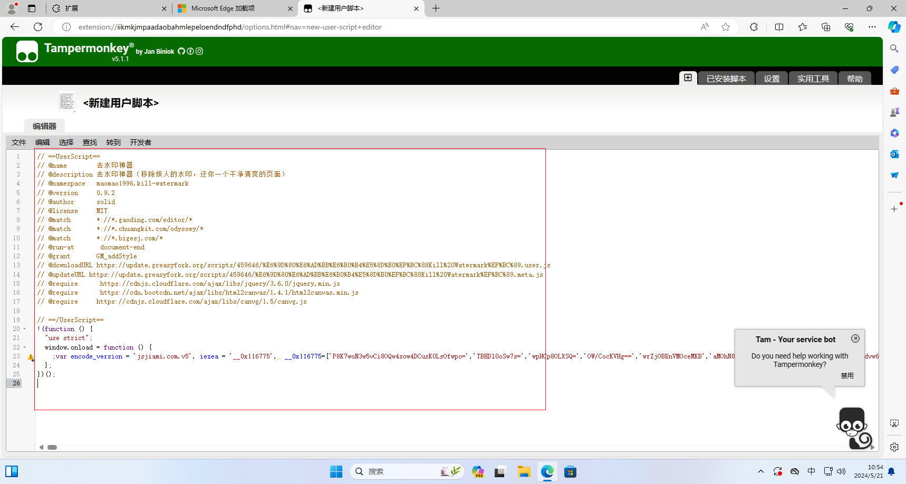View site information icon in address bar
The width and height of the screenshot is (906, 484).
point(66,27)
